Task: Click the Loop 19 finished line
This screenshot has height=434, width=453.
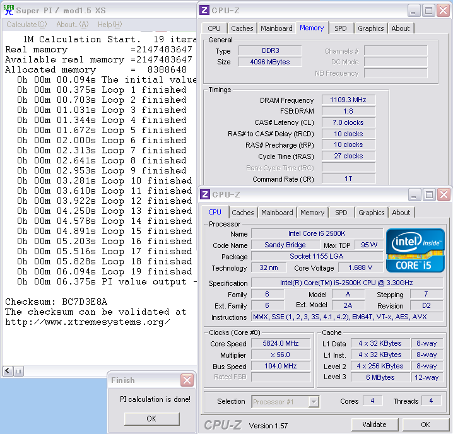Action: [x=104, y=272]
